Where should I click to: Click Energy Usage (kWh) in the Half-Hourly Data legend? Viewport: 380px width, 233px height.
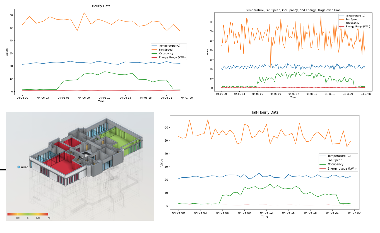pyautogui.click(x=342, y=168)
